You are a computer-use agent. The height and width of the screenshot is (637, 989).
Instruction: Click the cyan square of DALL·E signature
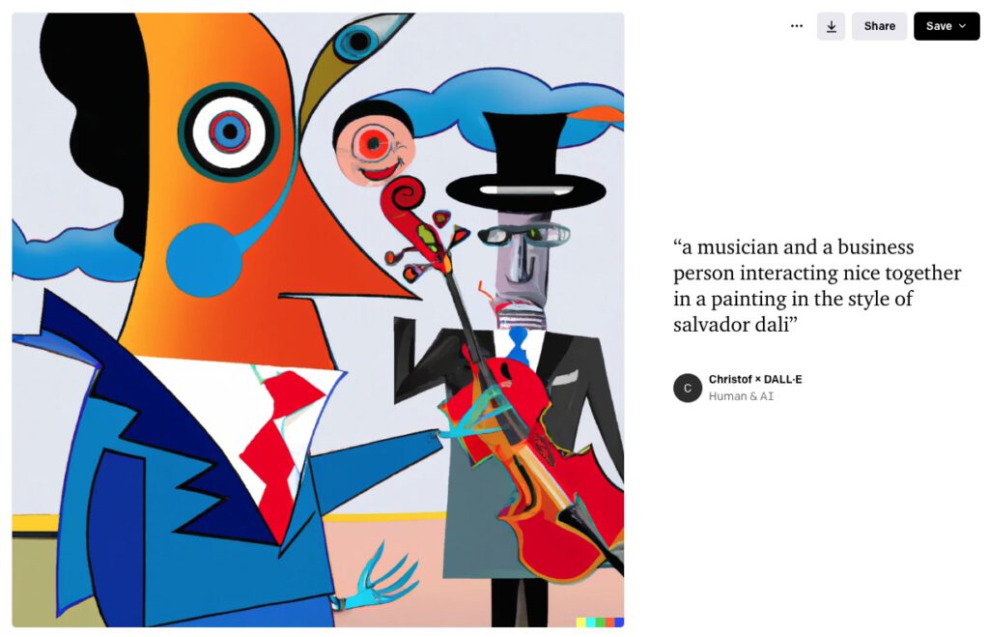point(590,622)
